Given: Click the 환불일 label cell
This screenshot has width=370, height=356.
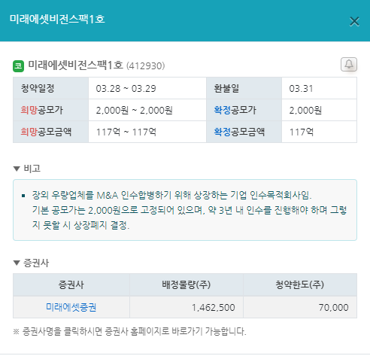Looking at the screenshot, I should pyautogui.click(x=244, y=88).
